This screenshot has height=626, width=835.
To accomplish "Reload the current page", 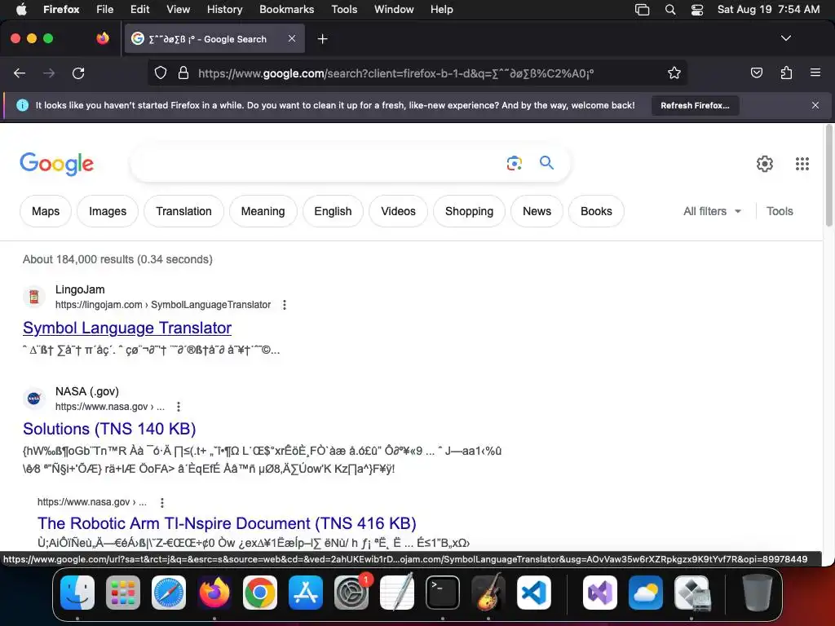I will click(x=78, y=73).
